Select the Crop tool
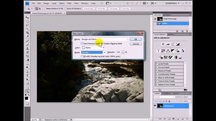Image resolution: width=216 pixels, height=121 pixels. coord(27,33)
